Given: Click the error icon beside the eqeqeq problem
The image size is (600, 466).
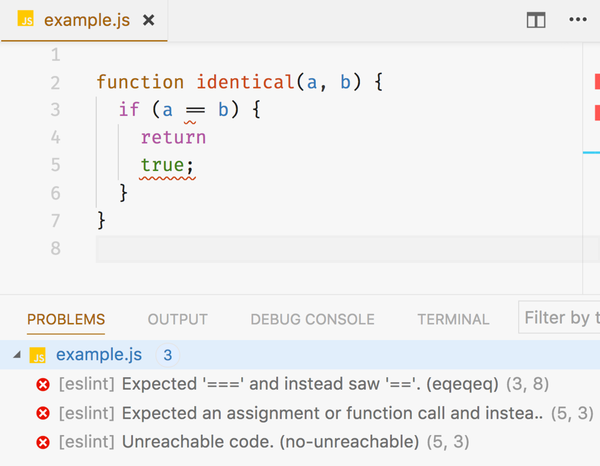Looking at the screenshot, I should point(43,384).
